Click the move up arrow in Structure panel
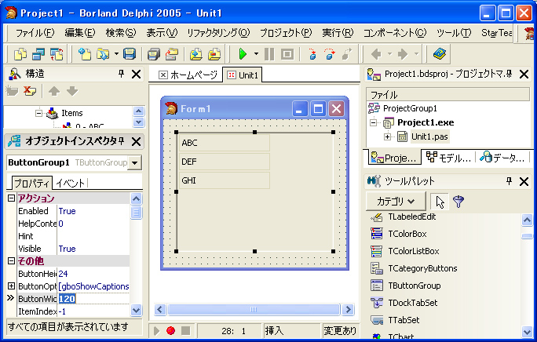 (54, 91)
